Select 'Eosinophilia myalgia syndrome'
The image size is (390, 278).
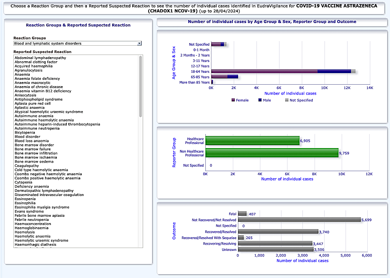(x=42, y=207)
